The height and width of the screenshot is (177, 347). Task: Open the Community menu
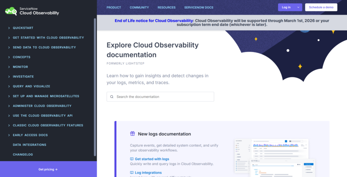click(x=139, y=7)
